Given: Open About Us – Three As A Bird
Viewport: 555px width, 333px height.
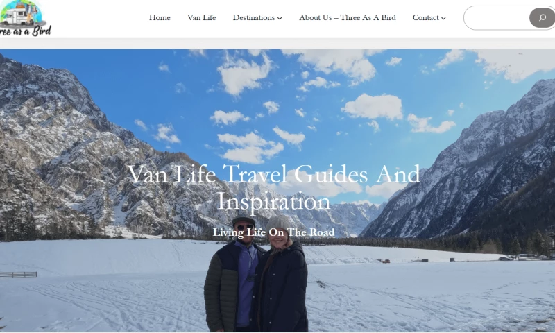Looking at the screenshot, I should [348, 18].
